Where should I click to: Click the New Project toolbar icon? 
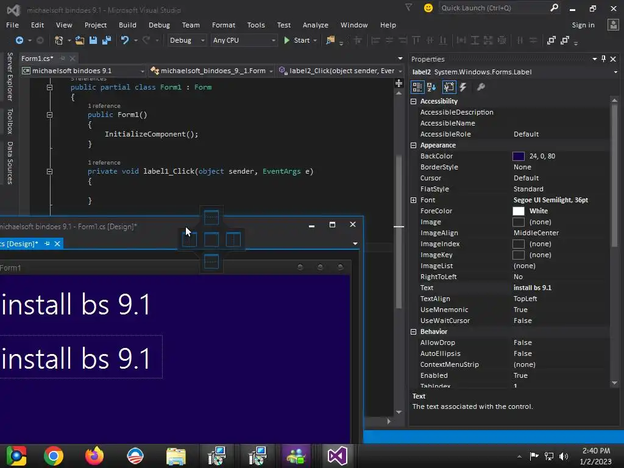[59, 40]
